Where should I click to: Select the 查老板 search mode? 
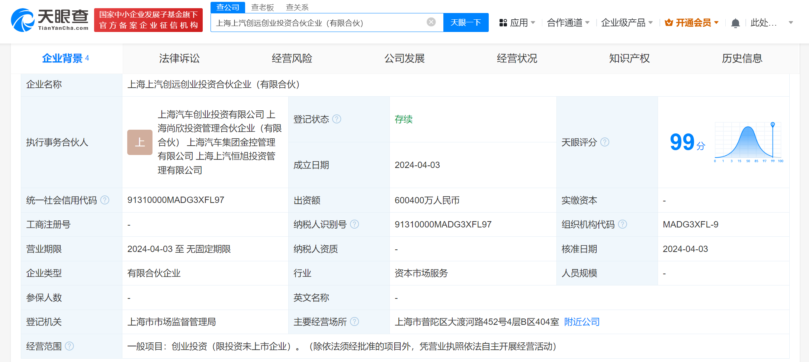tap(262, 7)
